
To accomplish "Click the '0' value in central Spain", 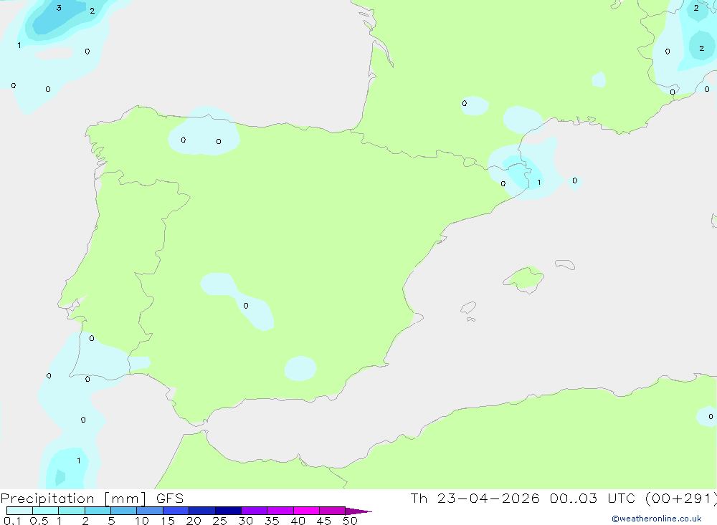I will 246,306.
